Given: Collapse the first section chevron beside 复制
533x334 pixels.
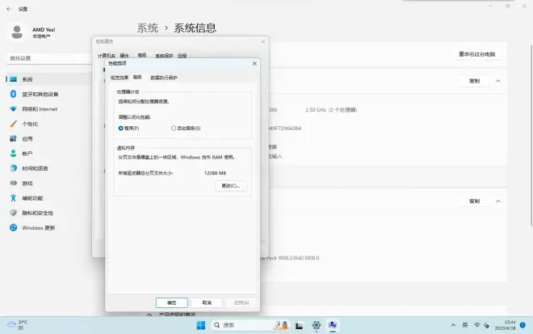Looking at the screenshot, I should pos(498,81).
